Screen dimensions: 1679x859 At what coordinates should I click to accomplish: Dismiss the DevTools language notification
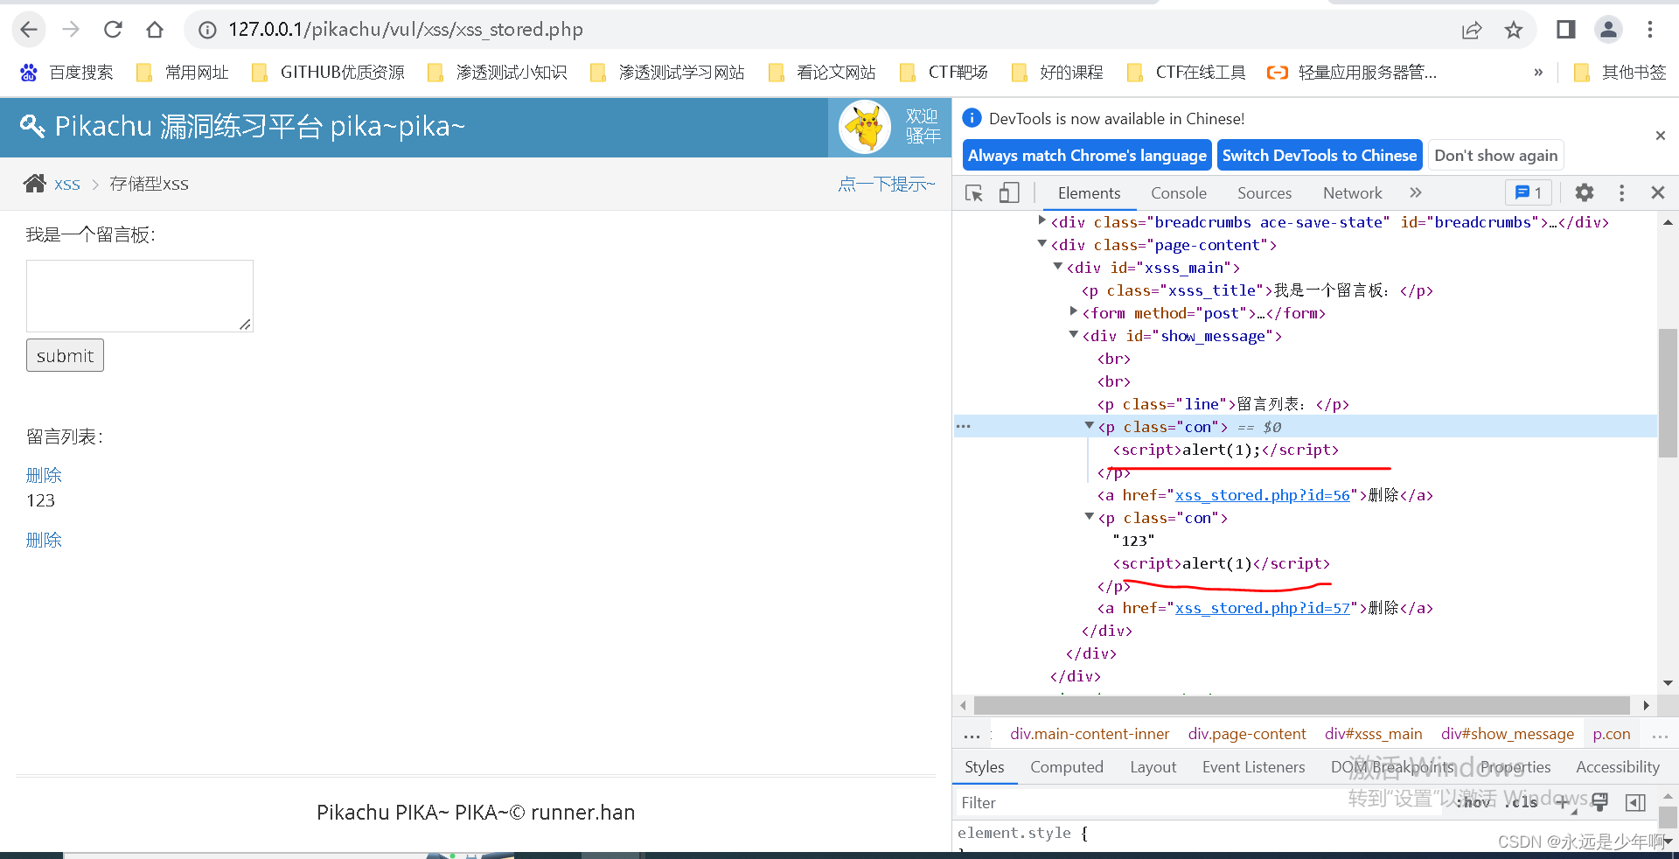point(1660,136)
